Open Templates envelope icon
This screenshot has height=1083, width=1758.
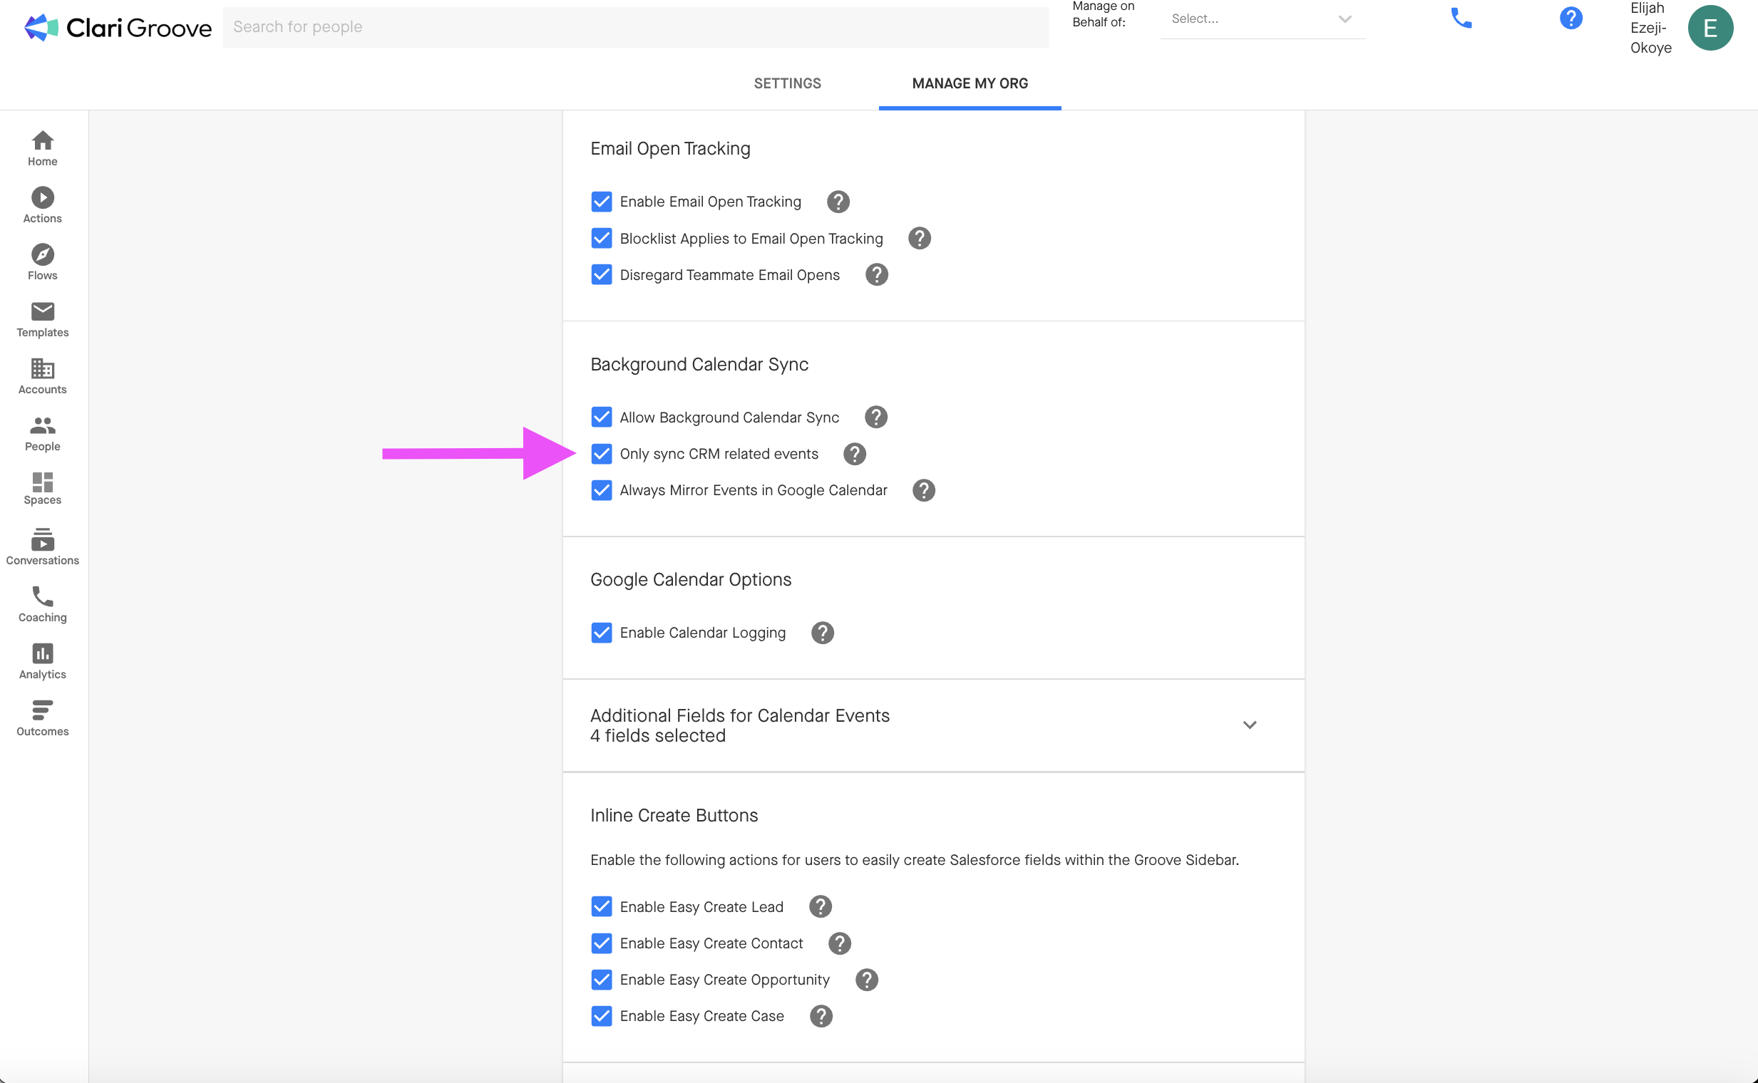[42, 319]
